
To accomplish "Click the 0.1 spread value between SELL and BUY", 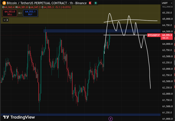I will (x=20, y=13).
